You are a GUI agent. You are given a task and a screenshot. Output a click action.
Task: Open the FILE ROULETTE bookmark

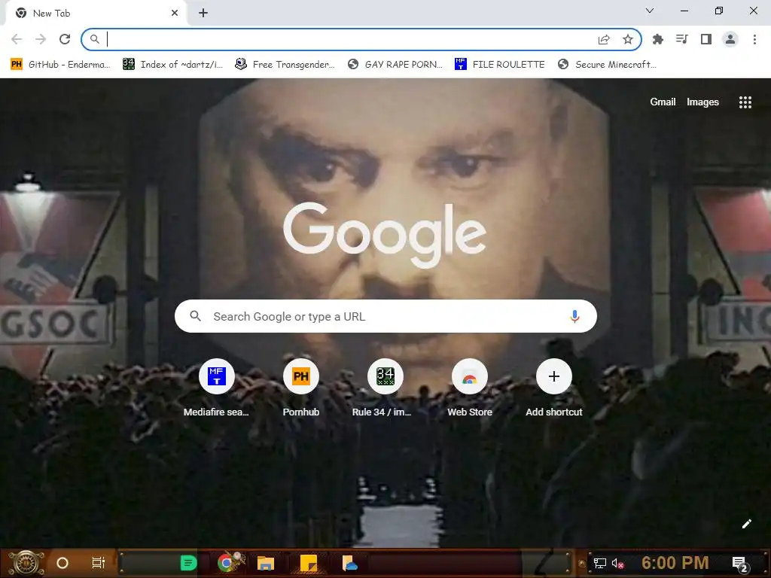[500, 65]
